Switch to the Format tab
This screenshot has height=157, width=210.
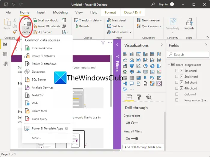(110, 12)
